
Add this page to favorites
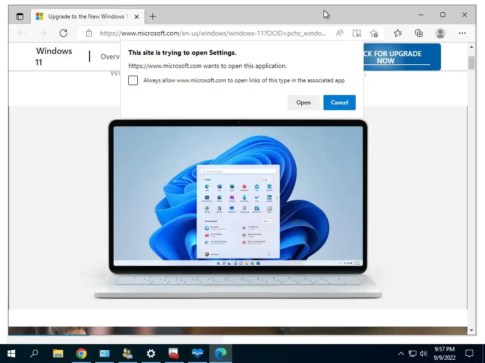click(x=374, y=33)
